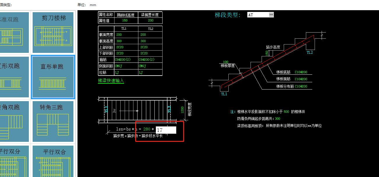The width and height of the screenshot is (379, 177).
Task: Edit the 踏步高度 value 150
Action: click(x=267, y=53)
